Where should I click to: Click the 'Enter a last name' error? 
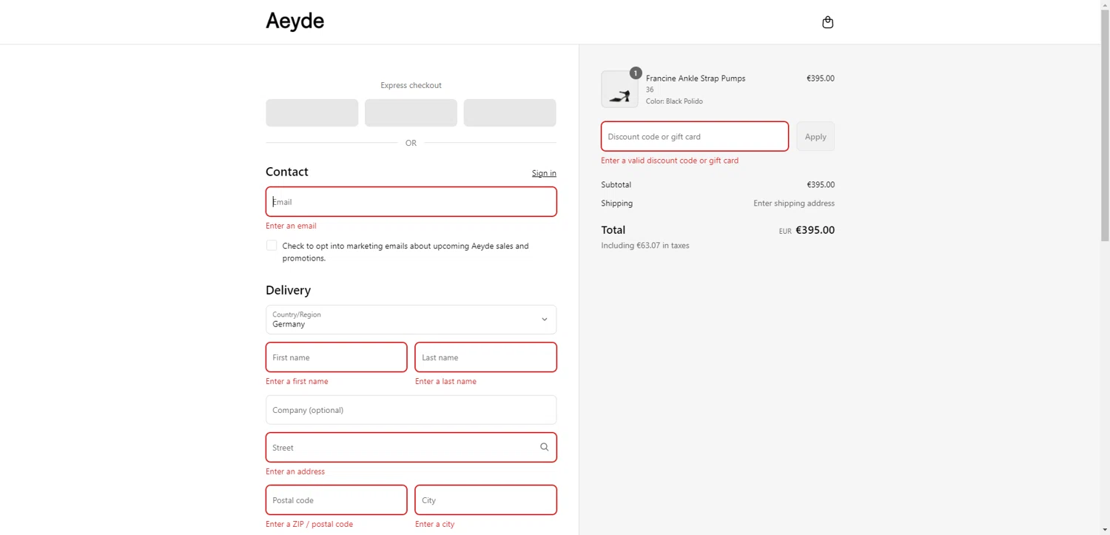tap(445, 381)
